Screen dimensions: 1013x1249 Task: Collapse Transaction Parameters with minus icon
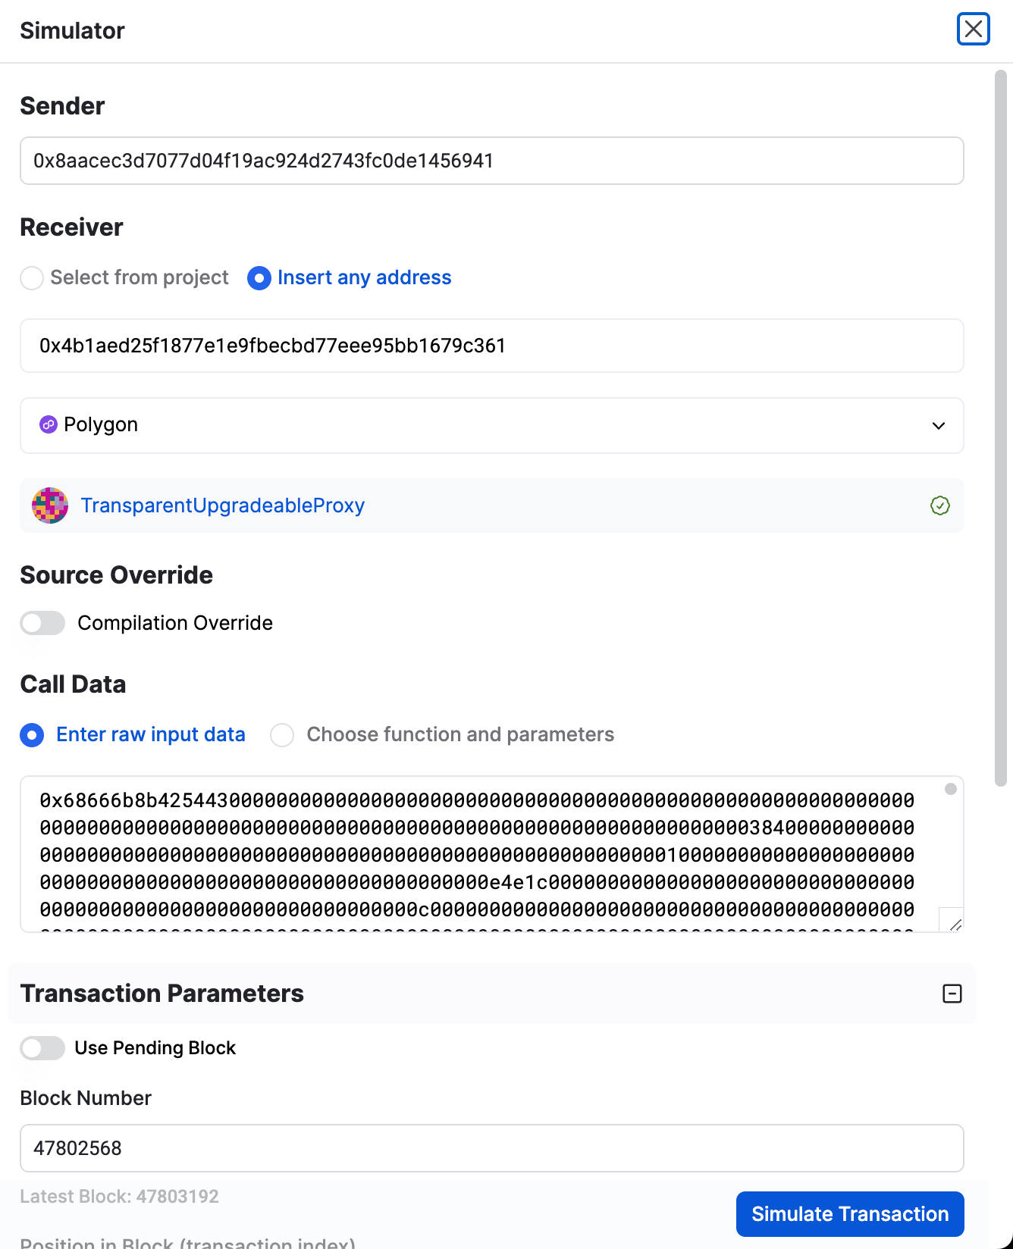click(x=952, y=994)
